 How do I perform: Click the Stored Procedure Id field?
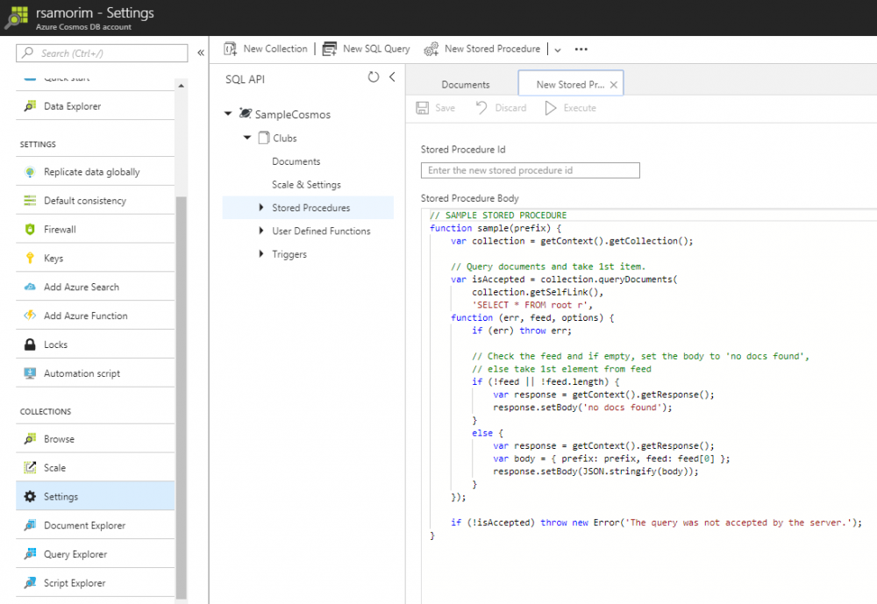(530, 169)
